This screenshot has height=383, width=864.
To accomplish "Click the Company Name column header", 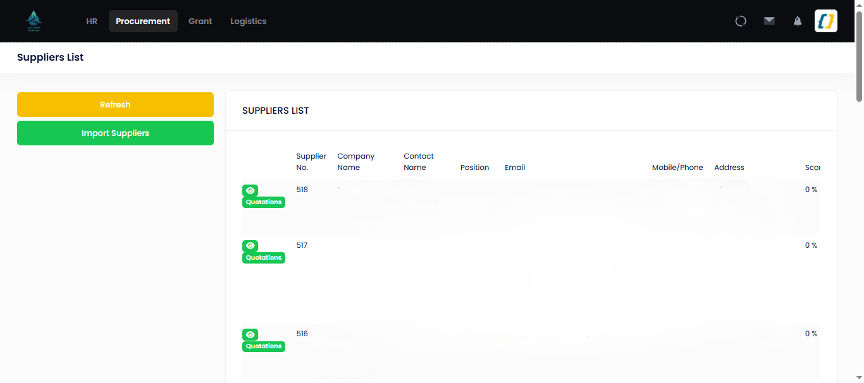I will (x=355, y=162).
